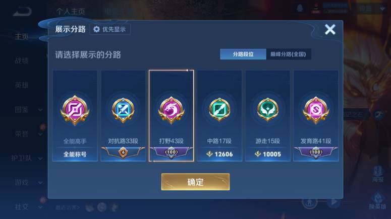Expand the 护卫队 sidebar chevron
The image size is (391, 219).
tap(40, 159)
